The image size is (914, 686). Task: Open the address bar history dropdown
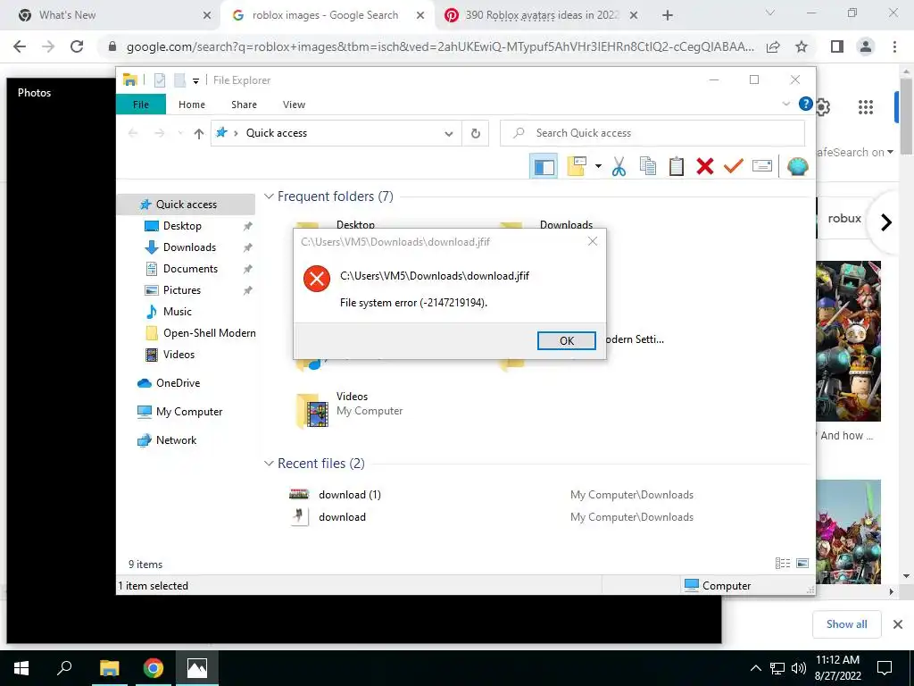(448, 133)
